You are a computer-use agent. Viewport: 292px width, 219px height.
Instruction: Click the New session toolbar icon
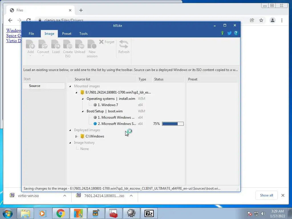(92, 45)
